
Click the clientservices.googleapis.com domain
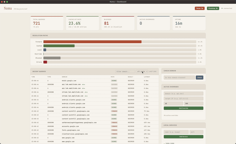coord(75,134)
